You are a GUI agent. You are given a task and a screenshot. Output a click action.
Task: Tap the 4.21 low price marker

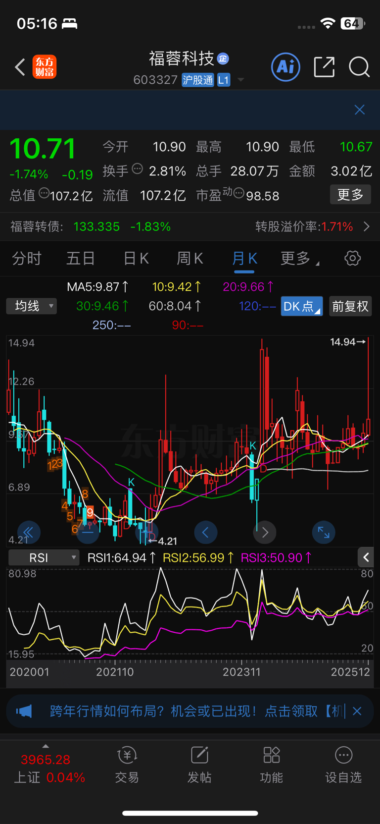coord(163,541)
